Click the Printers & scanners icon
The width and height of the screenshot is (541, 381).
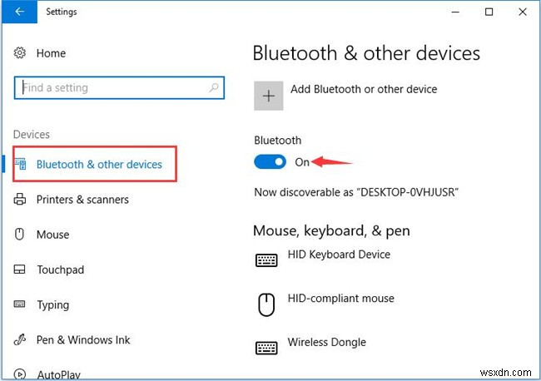click(20, 200)
